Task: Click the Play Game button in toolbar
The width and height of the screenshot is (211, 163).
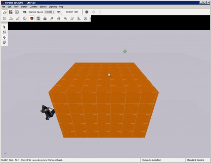Action: (x=17, y=12)
